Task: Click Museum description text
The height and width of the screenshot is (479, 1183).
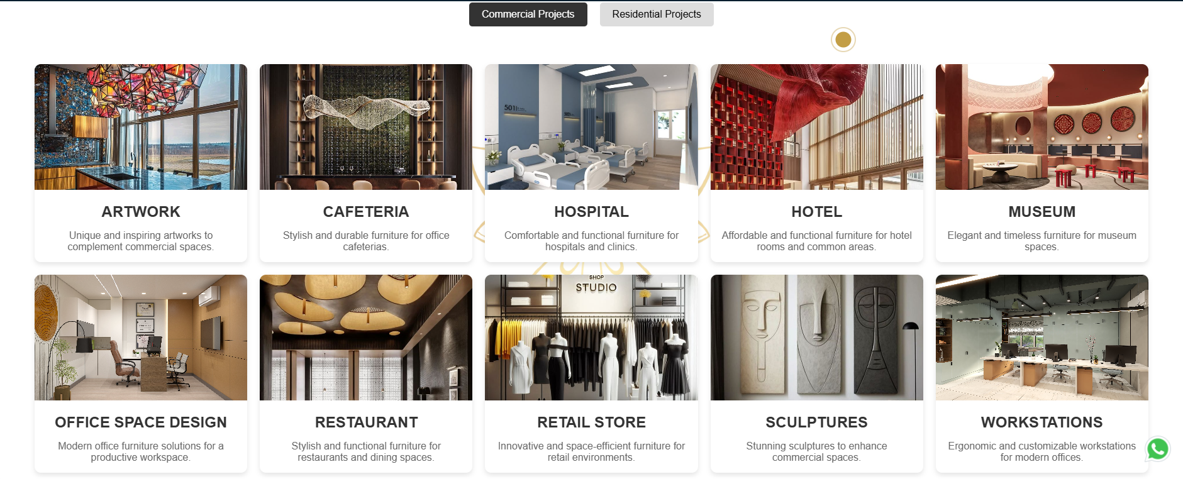Action: [x=1041, y=241]
